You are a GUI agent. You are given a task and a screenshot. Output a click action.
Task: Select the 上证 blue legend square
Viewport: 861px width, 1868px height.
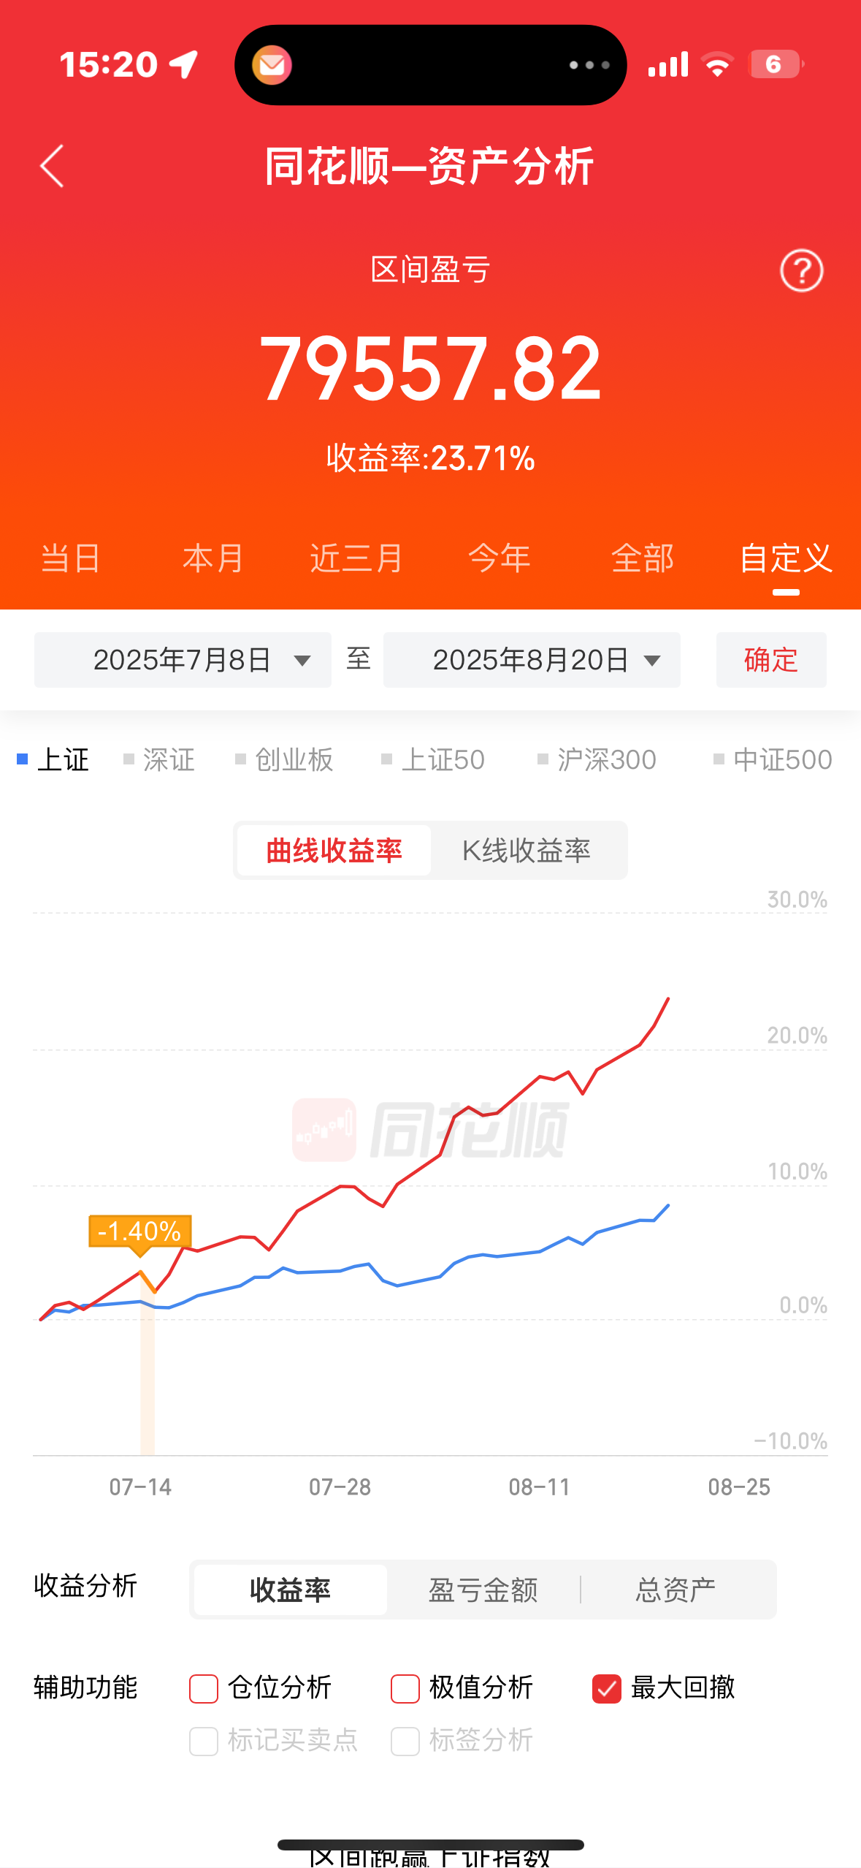23,759
